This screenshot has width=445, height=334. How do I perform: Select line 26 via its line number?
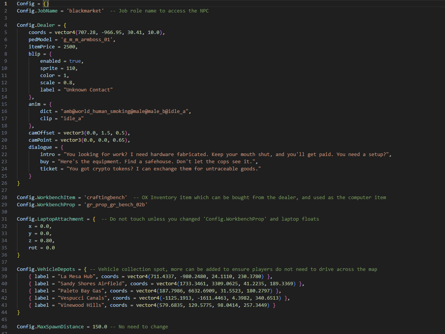[x=4, y=183]
